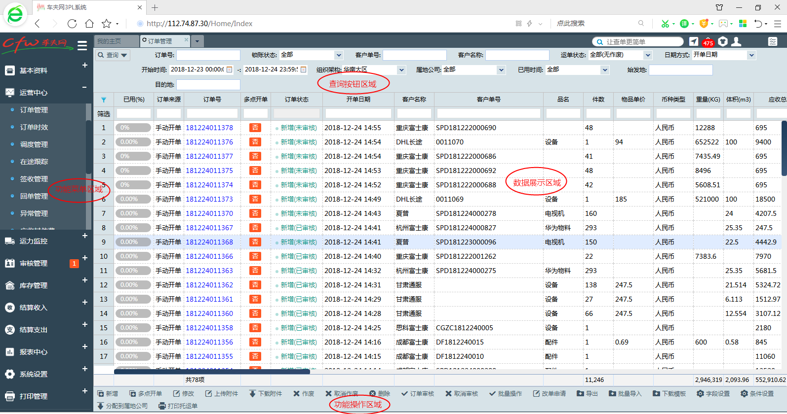
Task: Click the 批量操作 batch action
Action: coord(506,394)
